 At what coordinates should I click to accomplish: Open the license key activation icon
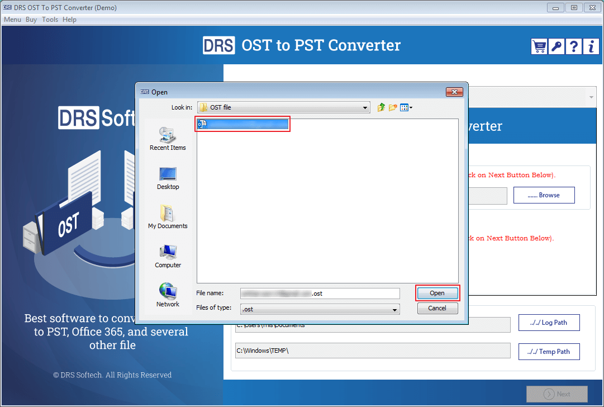(x=557, y=46)
